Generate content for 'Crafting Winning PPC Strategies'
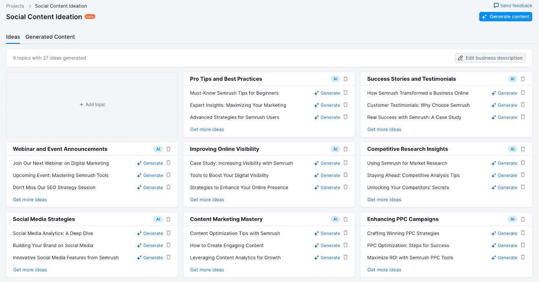 point(504,234)
